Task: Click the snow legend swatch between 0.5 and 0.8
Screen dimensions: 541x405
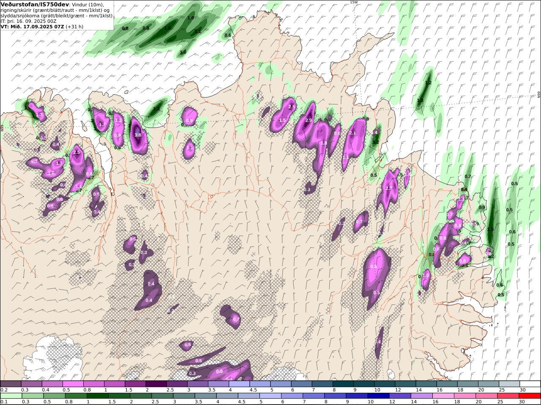Action: pos(73,384)
